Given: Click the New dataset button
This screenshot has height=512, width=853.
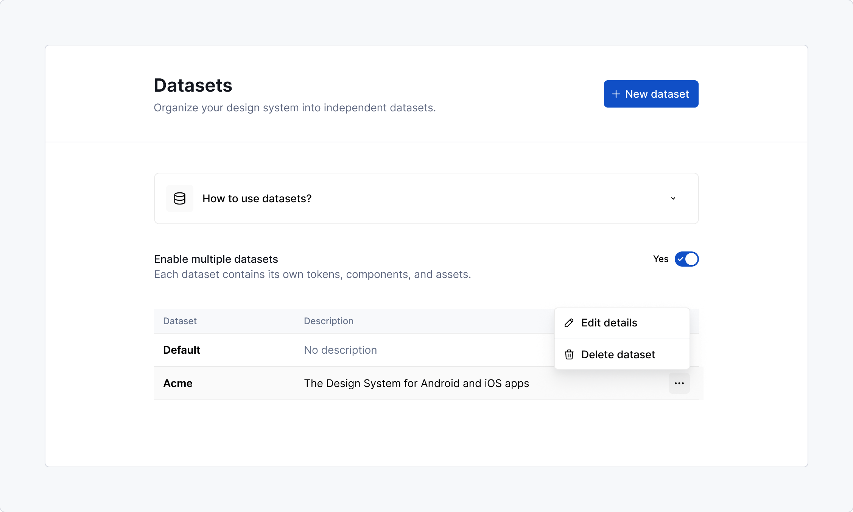Looking at the screenshot, I should pos(651,94).
